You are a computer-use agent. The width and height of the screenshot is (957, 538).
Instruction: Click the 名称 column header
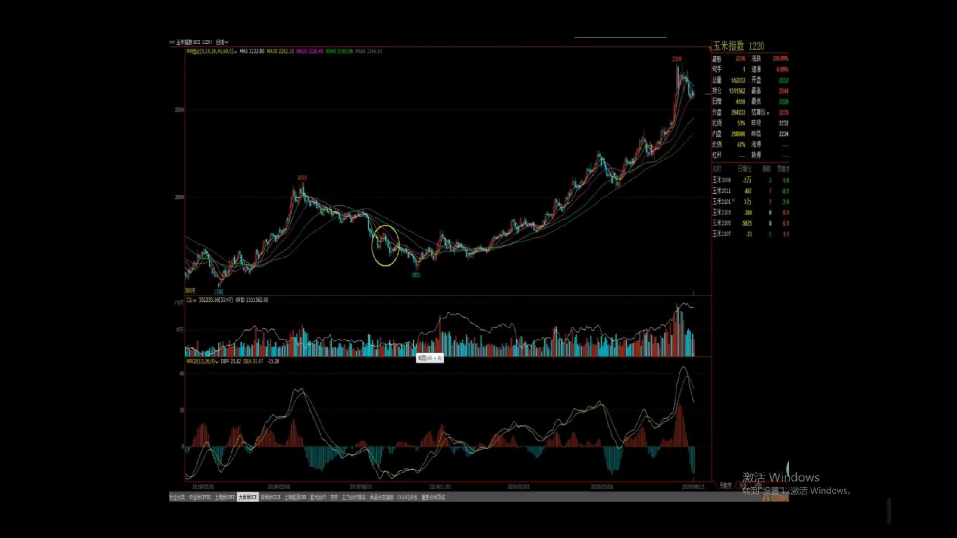point(717,169)
